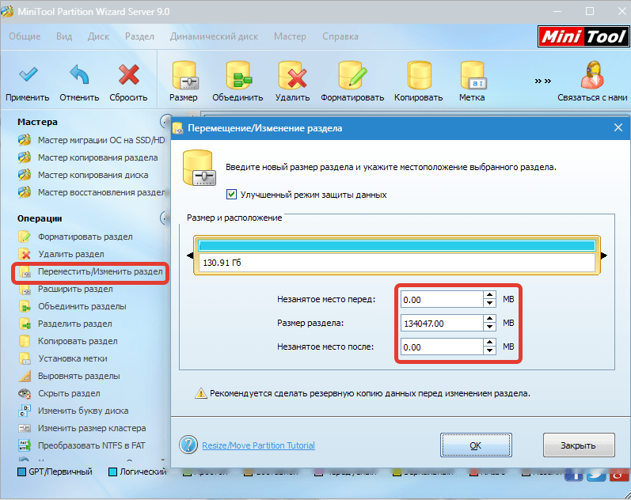Click Выровнять разделы operation
The height and width of the screenshot is (500, 631).
tap(69, 376)
